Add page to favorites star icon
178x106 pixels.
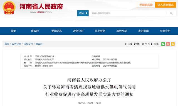[173, 44]
